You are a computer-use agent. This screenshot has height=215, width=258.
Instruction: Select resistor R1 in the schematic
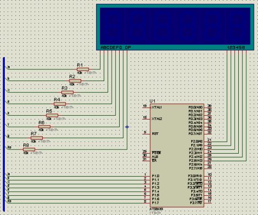tap(83, 69)
